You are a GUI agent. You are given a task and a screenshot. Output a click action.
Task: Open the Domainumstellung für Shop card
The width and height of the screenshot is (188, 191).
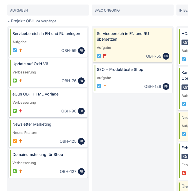click(38, 155)
